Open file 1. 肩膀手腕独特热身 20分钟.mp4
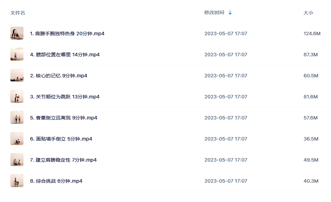Viewport: 331px width, 202px height. pyautogui.click(x=67, y=33)
